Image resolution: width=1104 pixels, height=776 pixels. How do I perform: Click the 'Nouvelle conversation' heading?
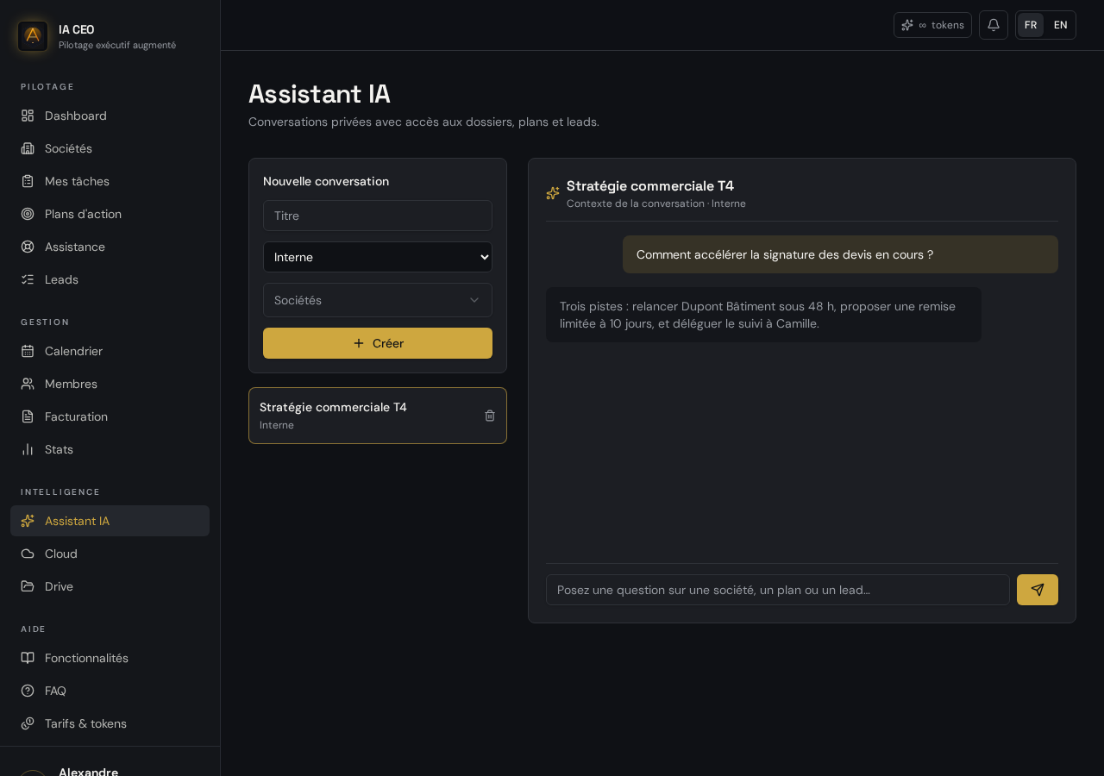(x=326, y=181)
